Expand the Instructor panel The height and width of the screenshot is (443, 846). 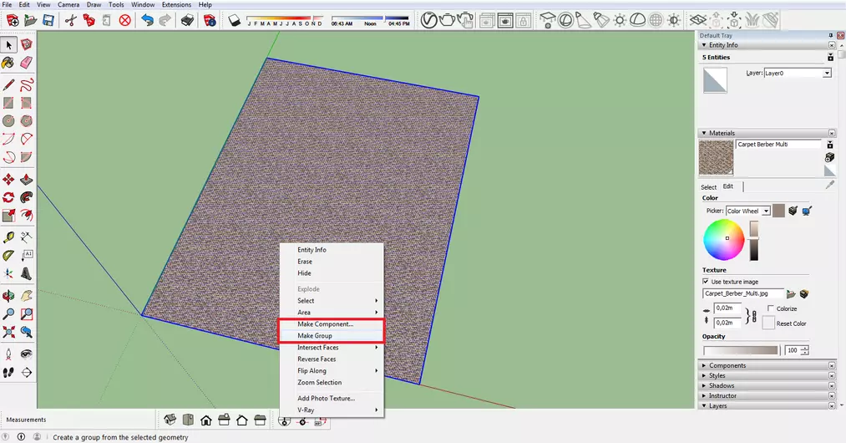pyautogui.click(x=704, y=396)
